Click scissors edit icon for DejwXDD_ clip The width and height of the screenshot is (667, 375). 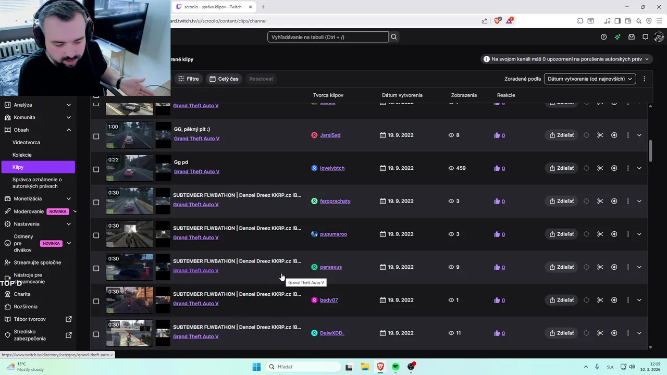coord(600,333)
